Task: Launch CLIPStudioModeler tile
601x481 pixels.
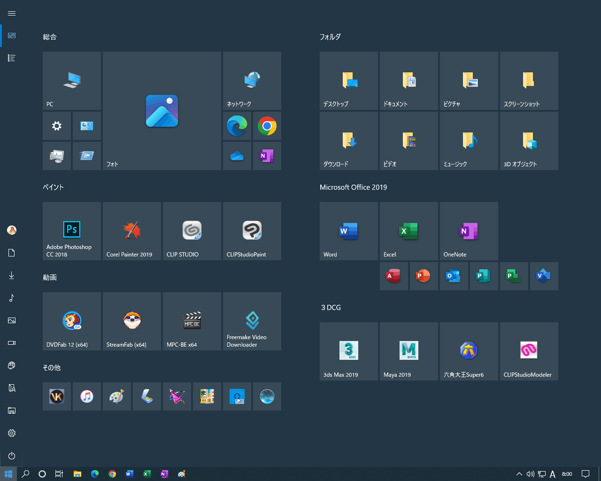Action: point(529,351)
